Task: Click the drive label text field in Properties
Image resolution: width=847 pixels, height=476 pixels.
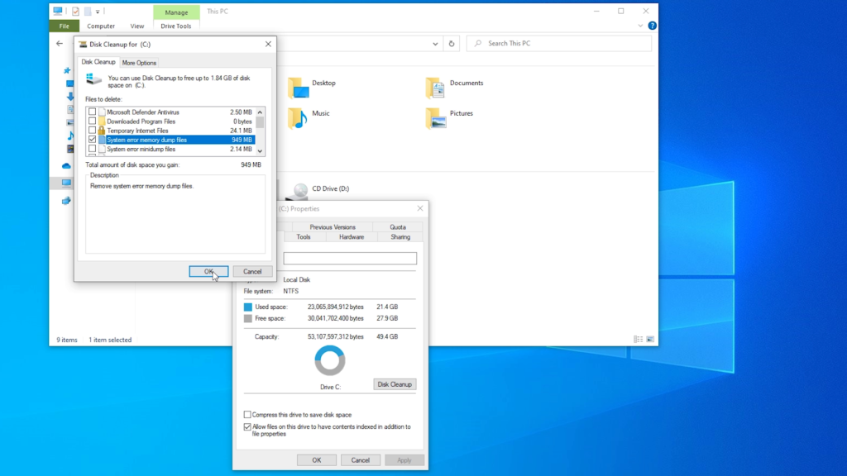Action: [350, 259]
